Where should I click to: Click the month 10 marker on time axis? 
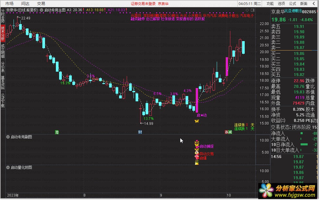click(x=229, y=195)
